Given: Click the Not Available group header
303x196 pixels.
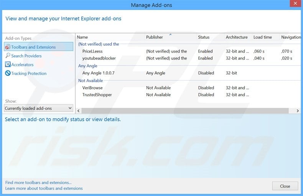Looking at the screenshot, I should pyautogui.click(x=91, y=81).
